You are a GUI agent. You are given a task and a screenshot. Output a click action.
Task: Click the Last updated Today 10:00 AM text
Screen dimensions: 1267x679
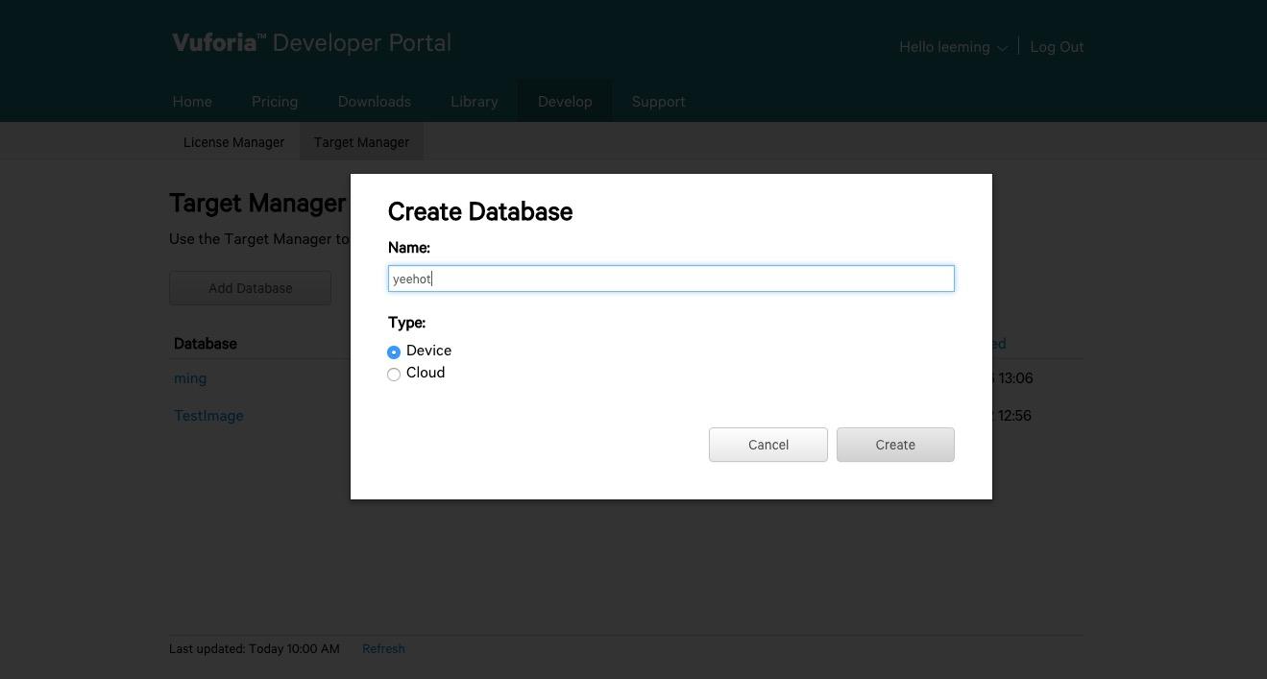255,649
